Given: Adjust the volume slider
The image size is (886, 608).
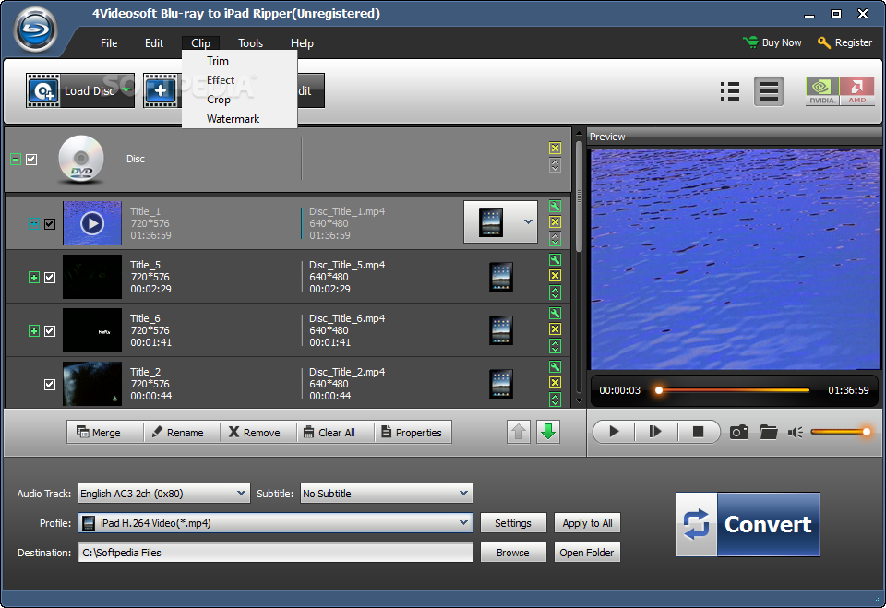Looking at the screenshot, I should [x=840, y=432].
